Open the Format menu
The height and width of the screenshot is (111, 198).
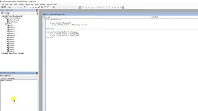[x=21, y=4]
